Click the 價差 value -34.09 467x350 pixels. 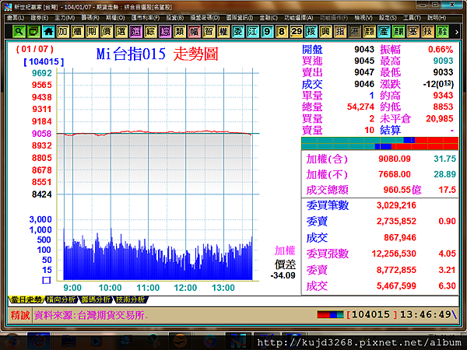pyautogui.click(x=283, y=275)
